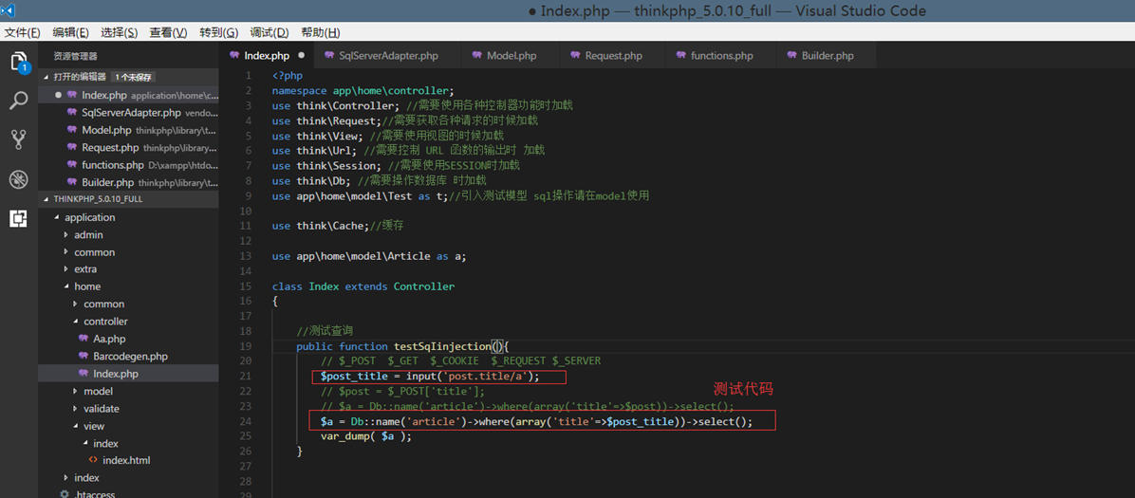The height and width of the screenshot is (498, 1135).
Task: Click the VS Code logo in title bar
Action: (9, 10)
